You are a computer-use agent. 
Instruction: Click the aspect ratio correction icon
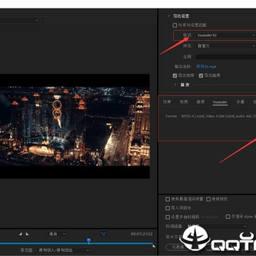pyautogui.click(x=104, y=234)
